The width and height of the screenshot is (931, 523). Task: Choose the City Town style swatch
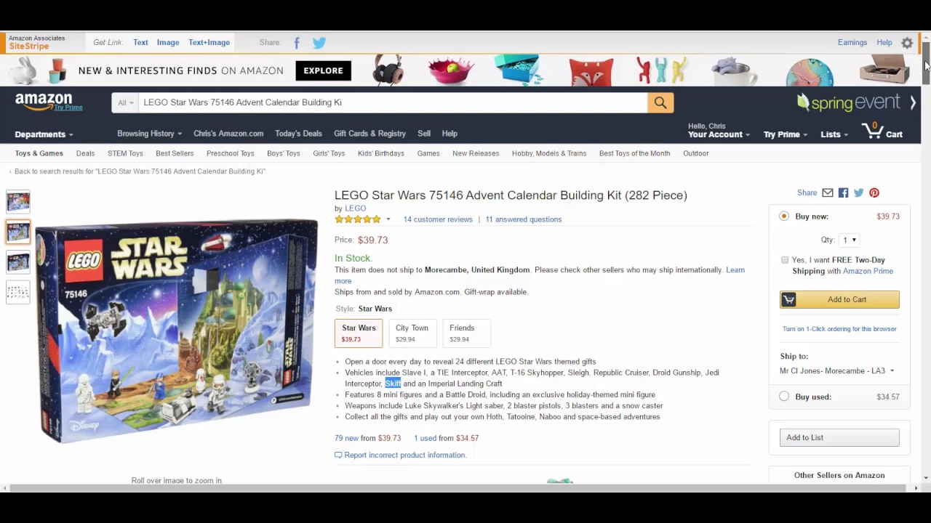(412, 333)
